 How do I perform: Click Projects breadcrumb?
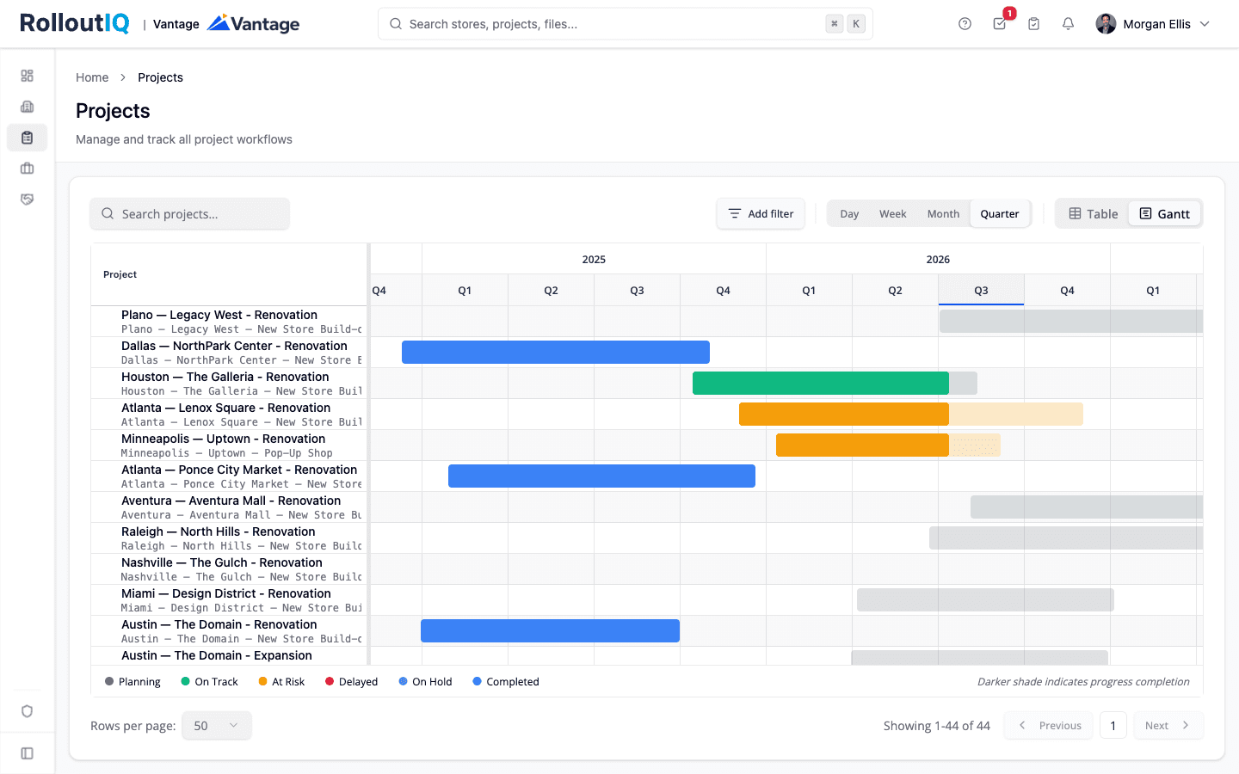point(160,77)
